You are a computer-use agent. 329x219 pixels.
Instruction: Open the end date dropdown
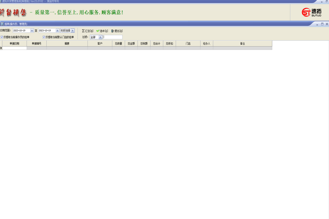click(57, 31)
